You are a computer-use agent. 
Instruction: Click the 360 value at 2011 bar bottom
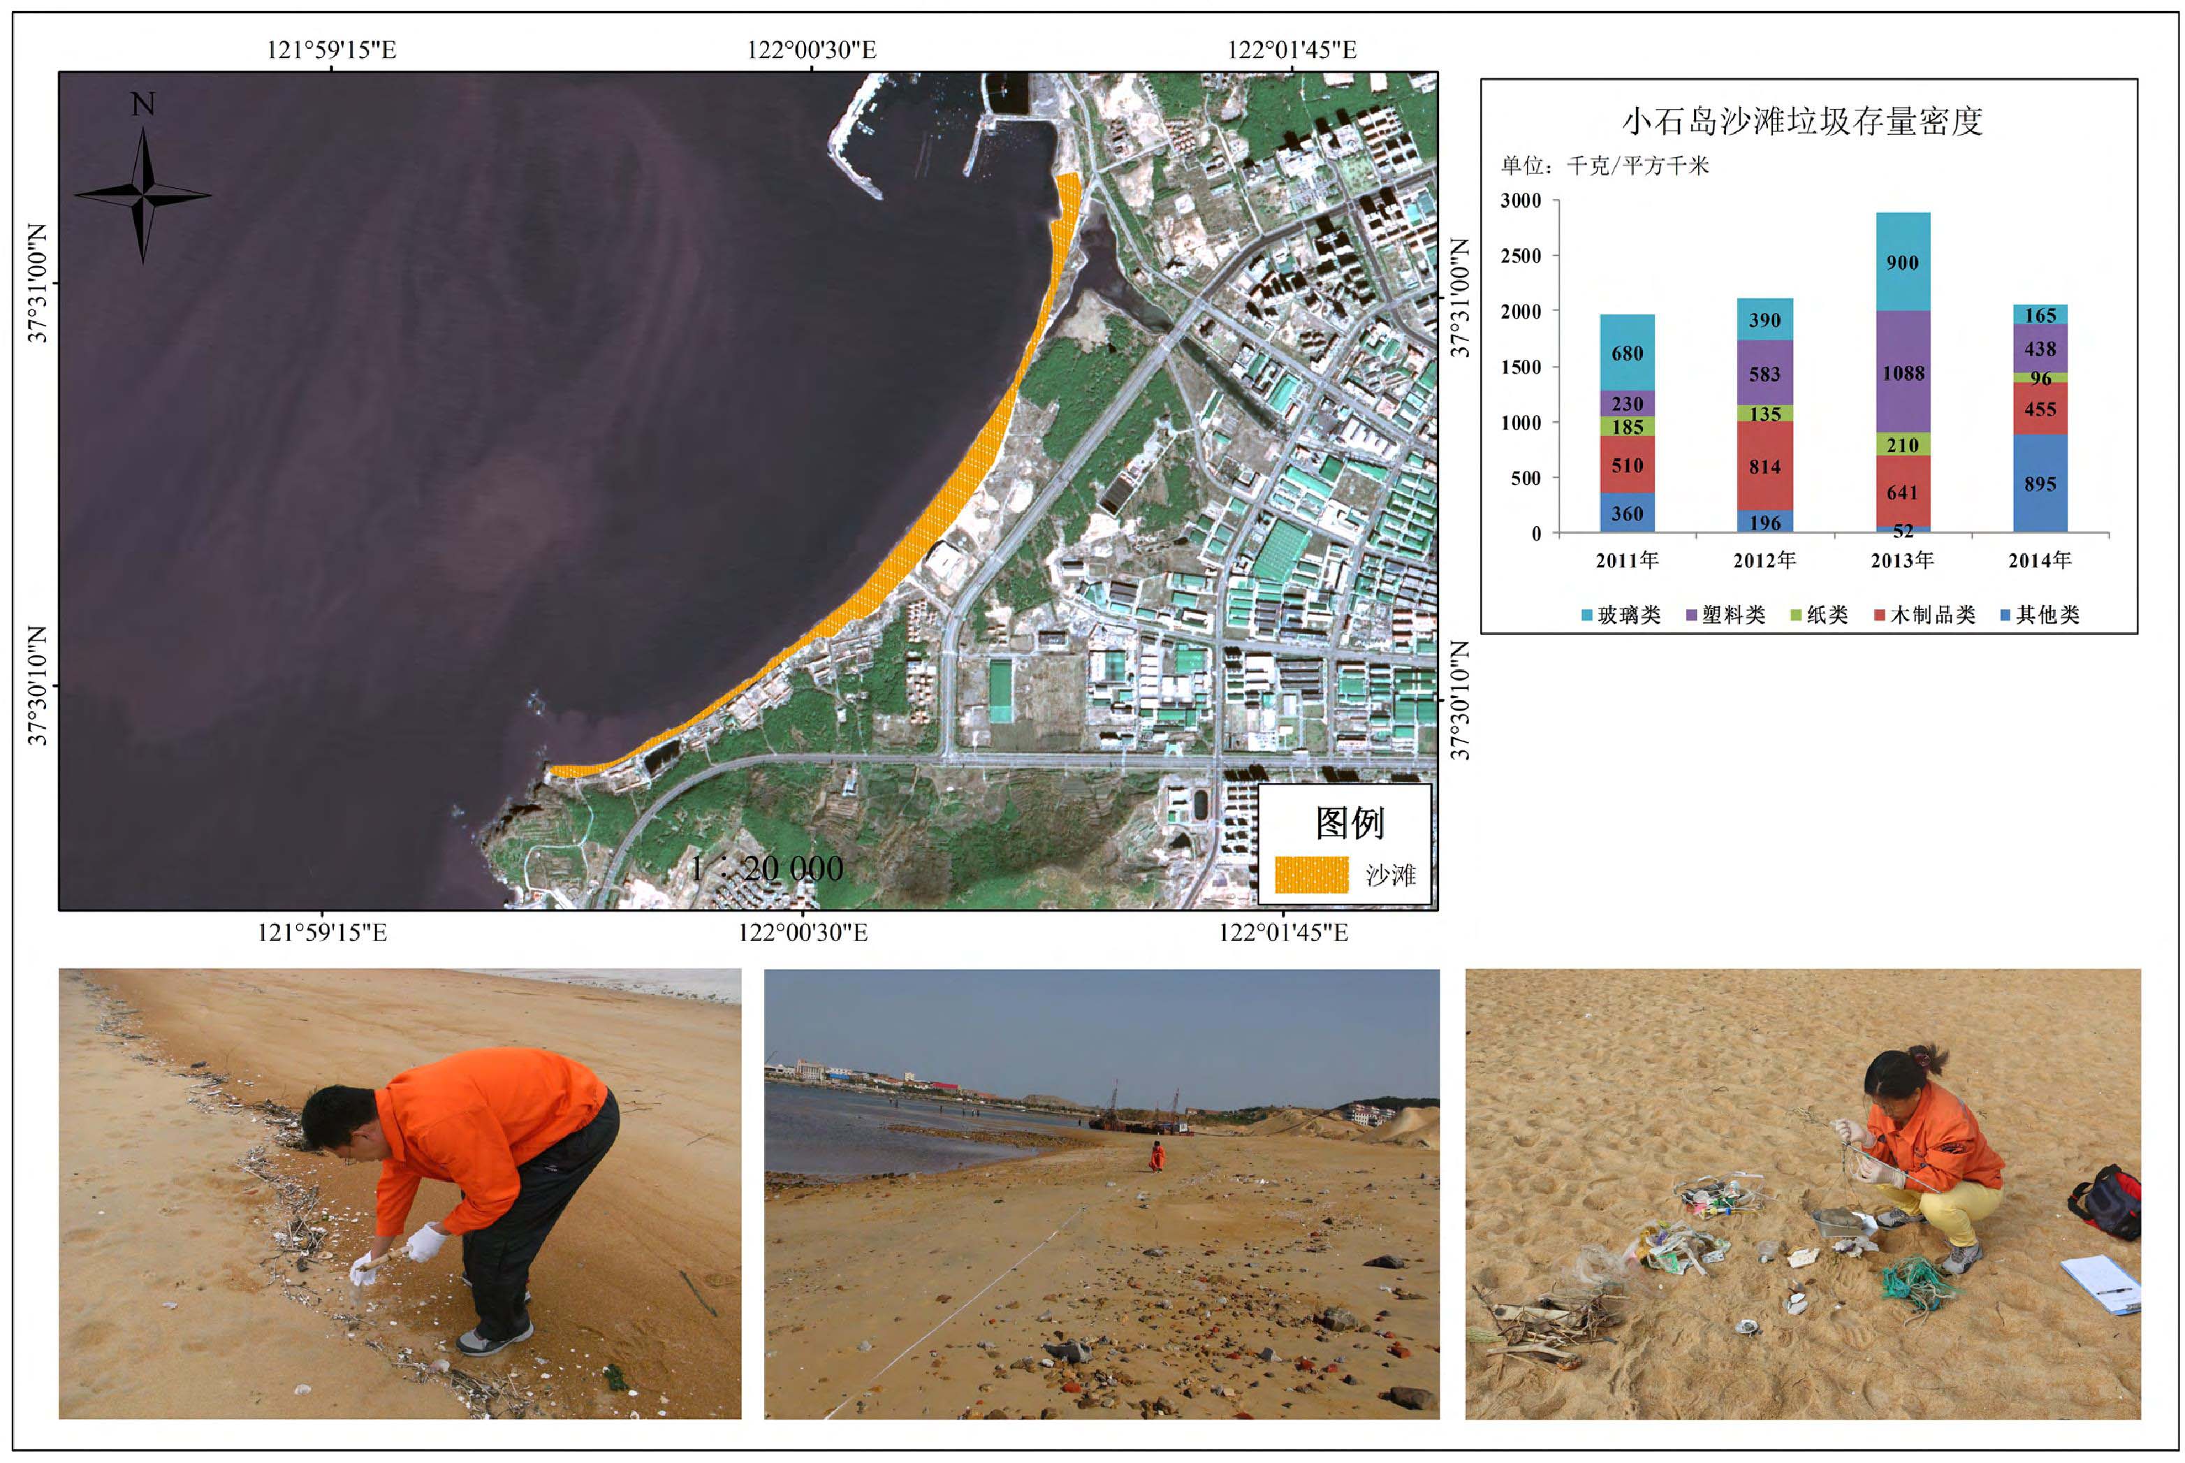(x=1628, y=514)
